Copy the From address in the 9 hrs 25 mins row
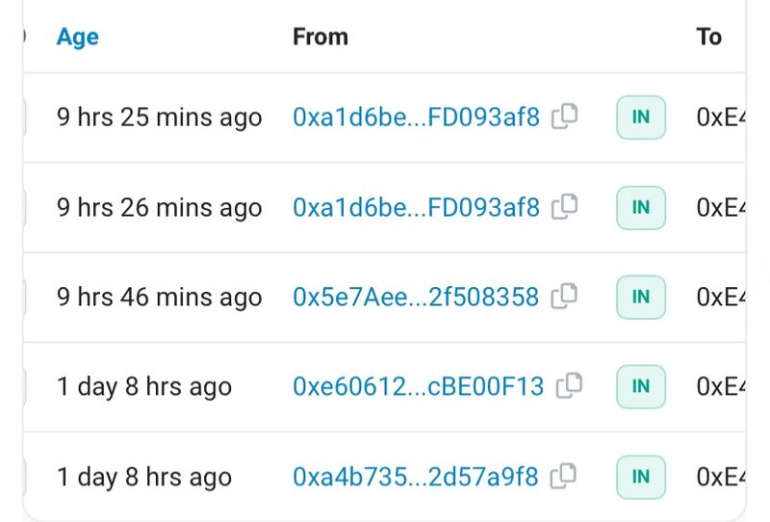Screen dimensions: 770x522 (565, 117)
